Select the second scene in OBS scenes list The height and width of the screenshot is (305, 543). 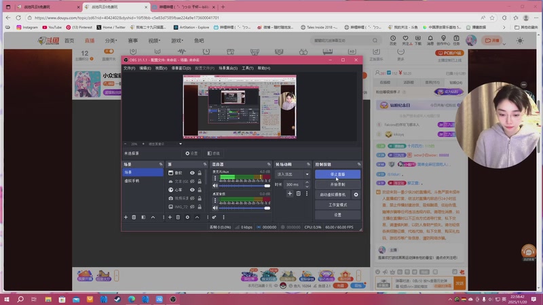(x=143, y=181)
